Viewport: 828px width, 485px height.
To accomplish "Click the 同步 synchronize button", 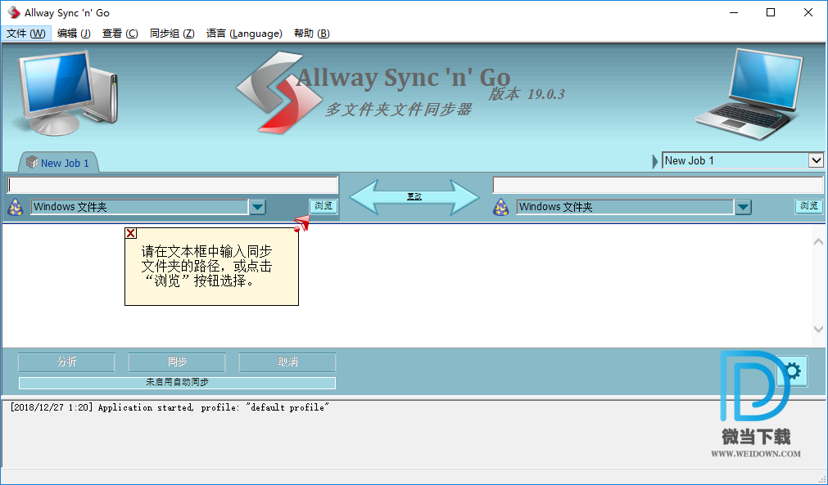I will click(177, 362).
